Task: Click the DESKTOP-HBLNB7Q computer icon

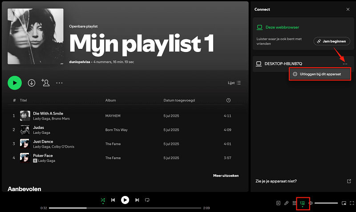Action: pos(259,64)
